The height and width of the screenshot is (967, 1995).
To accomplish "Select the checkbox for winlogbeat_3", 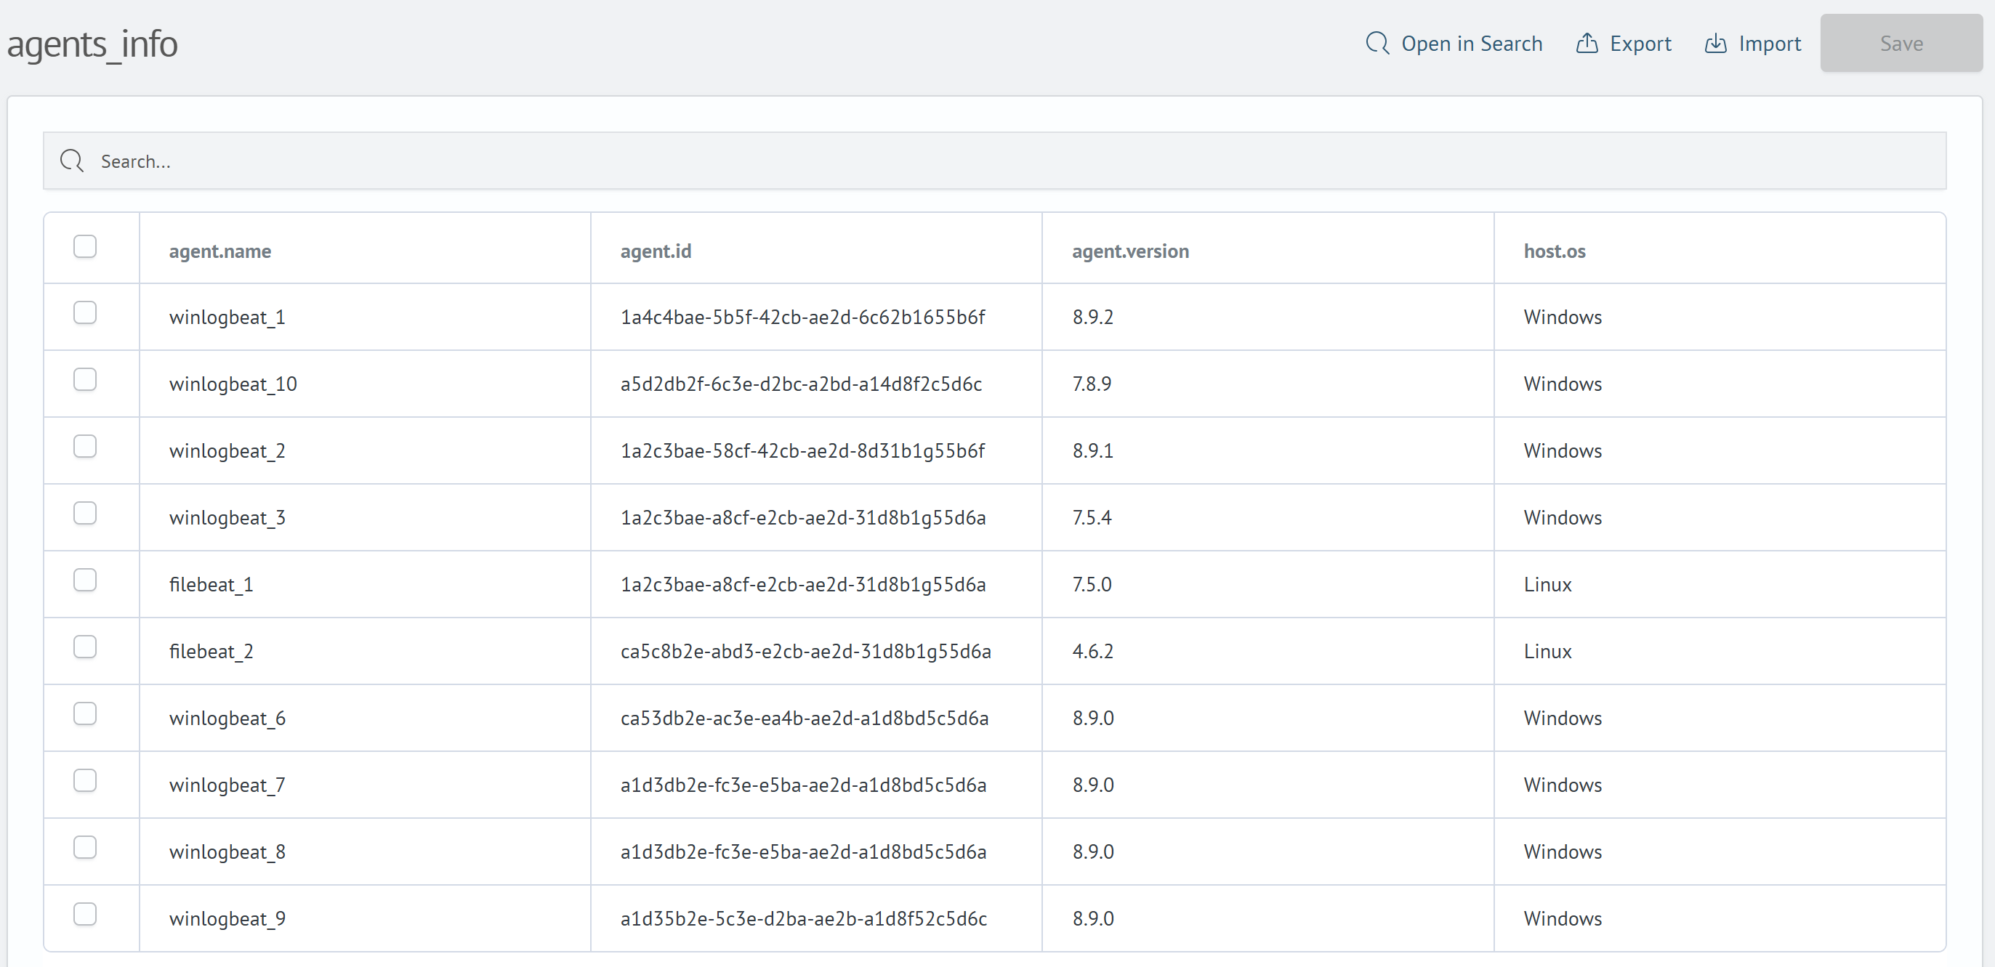I will click(85, 512).
